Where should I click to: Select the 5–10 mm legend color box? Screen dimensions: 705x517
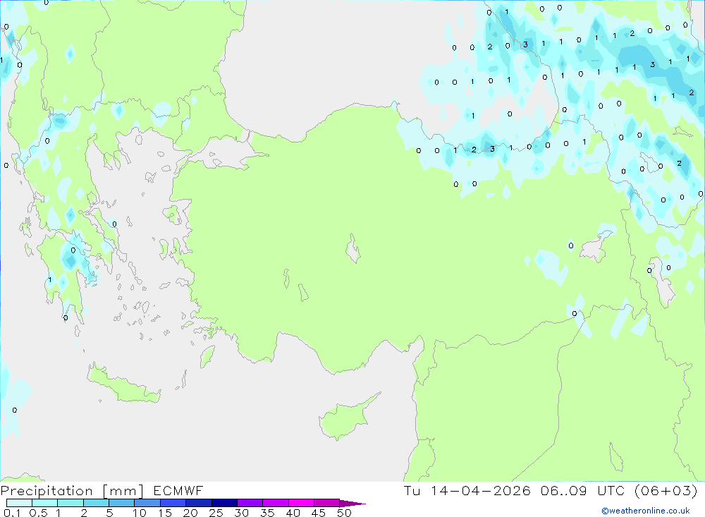click(x=121, y=503)
